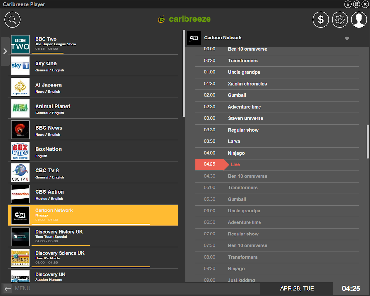Select the BoxNation channel logo

click(x=20, y=151)
